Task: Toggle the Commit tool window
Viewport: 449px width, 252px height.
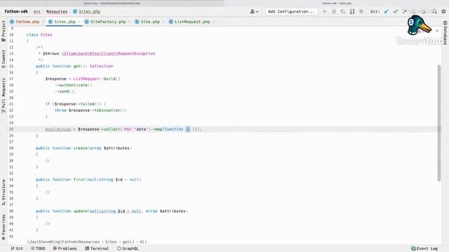Action: click(4, 59)
